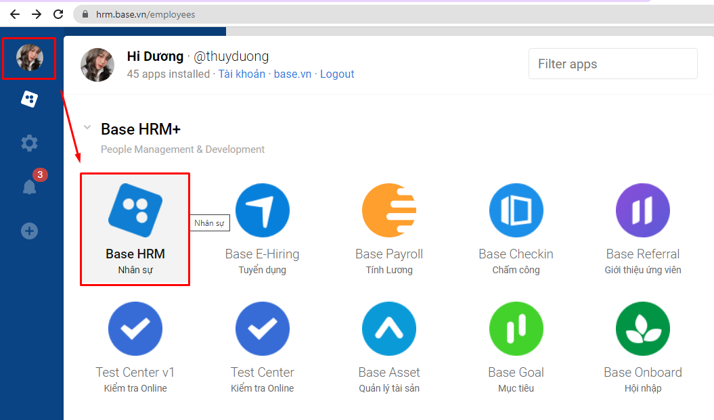The height and width of the screenshot is (420, 714).
Task: Click the Filter apps search field
Action: click(612, 64)
